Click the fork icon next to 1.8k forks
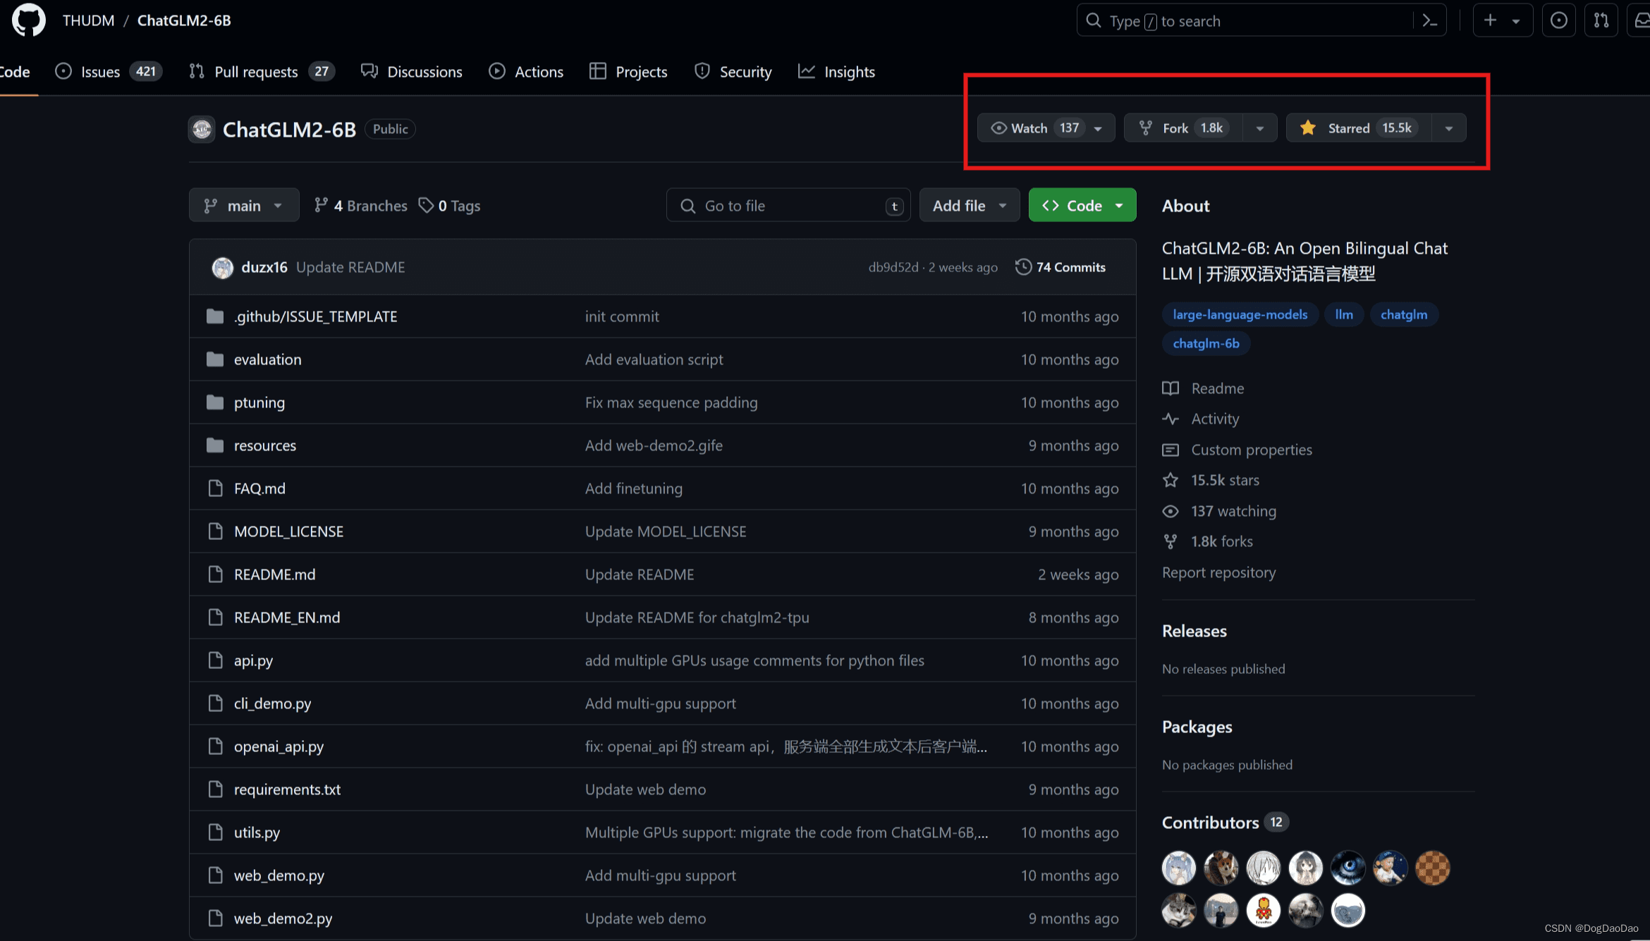Viewport: 1650px width, 941px height. 1171,541
